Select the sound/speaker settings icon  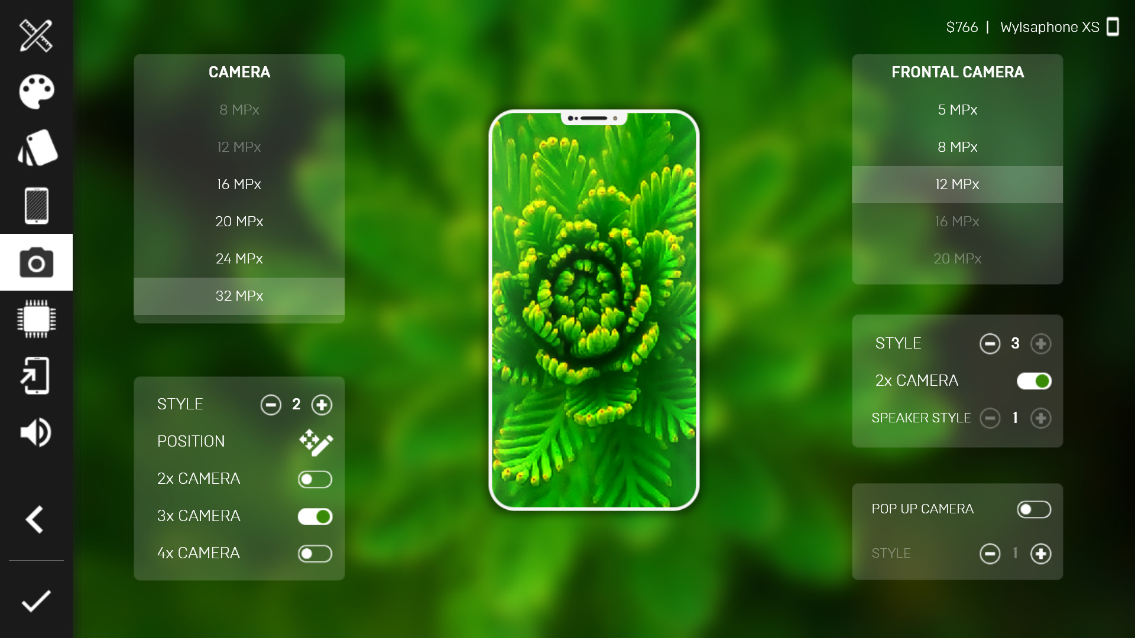pos(36,433)
